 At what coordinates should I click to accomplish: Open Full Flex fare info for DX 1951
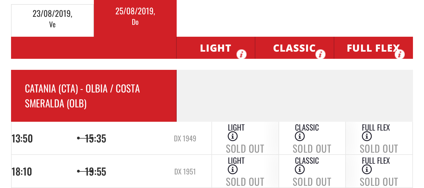pyautogui.click(x=367, y=170)
